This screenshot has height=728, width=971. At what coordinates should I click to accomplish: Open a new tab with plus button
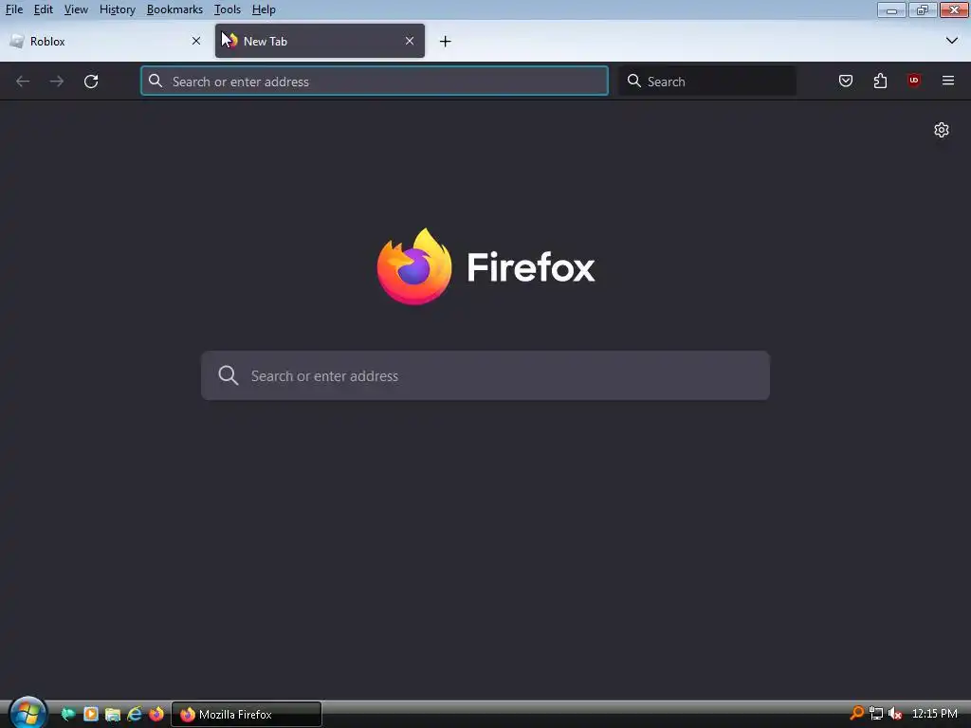click(x=446, y=42)
